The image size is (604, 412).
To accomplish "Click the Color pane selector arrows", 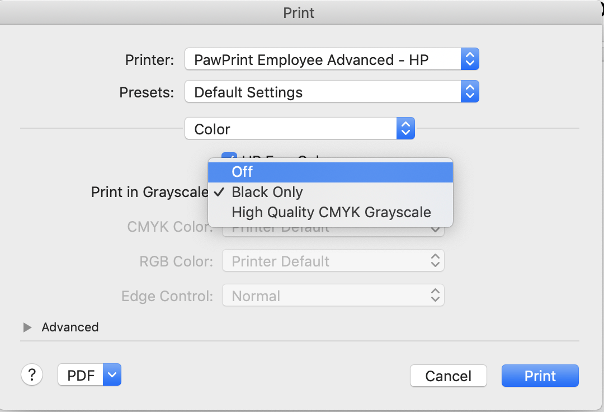I will [405, 128].
